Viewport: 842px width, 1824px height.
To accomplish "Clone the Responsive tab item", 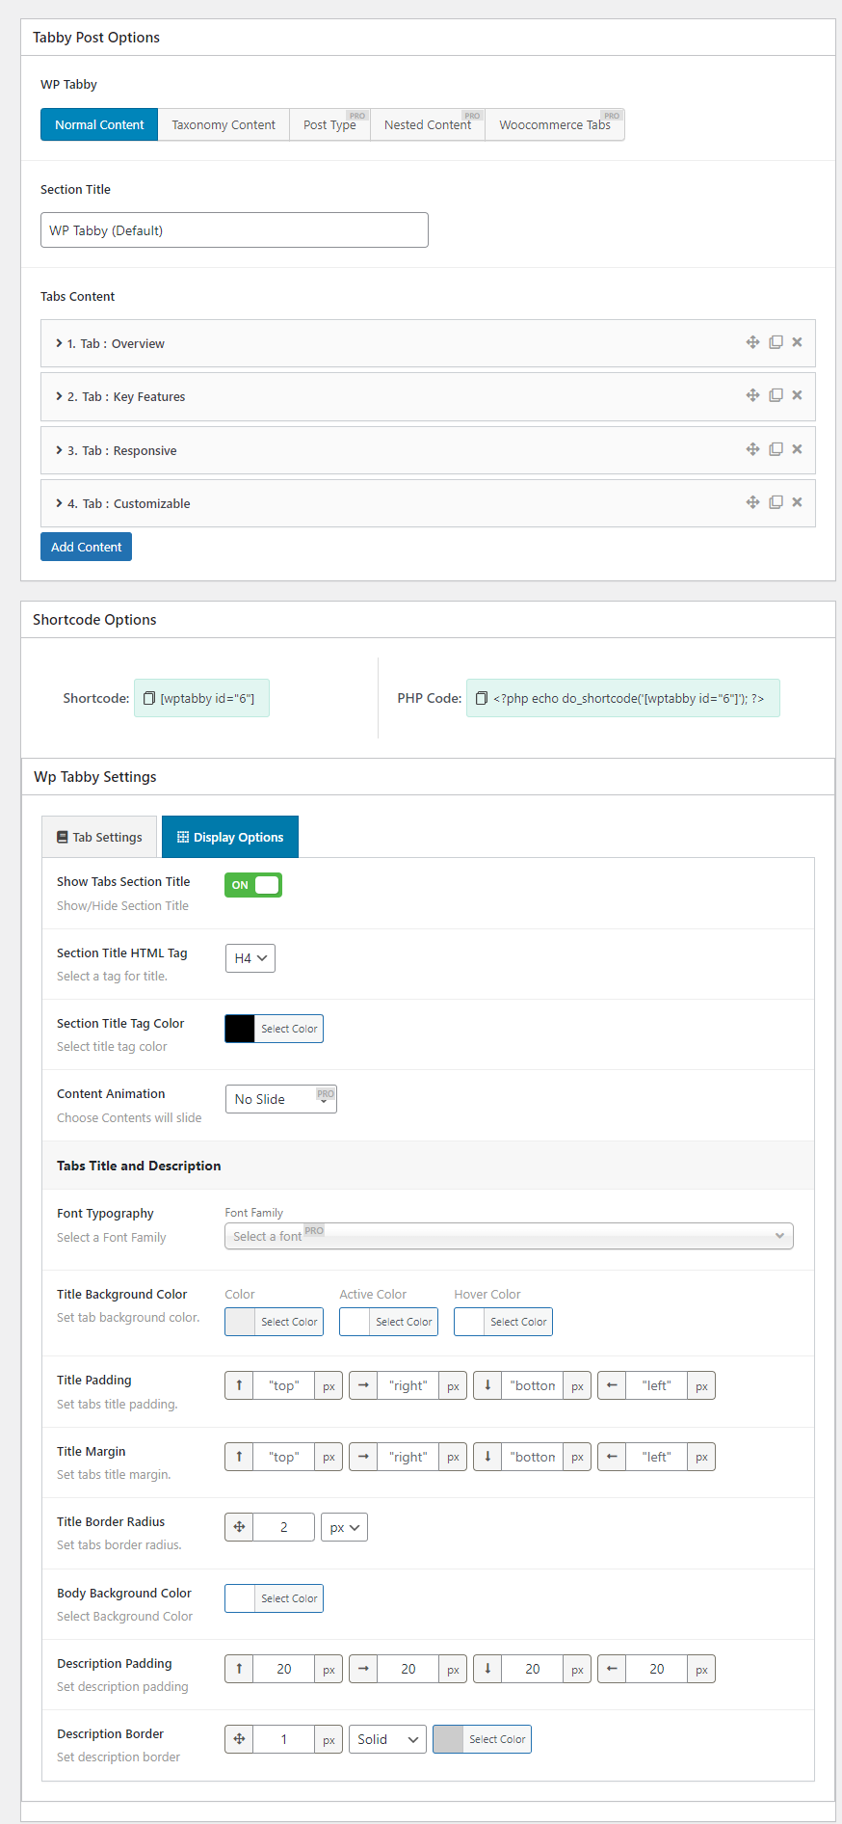I will point(776,449).
